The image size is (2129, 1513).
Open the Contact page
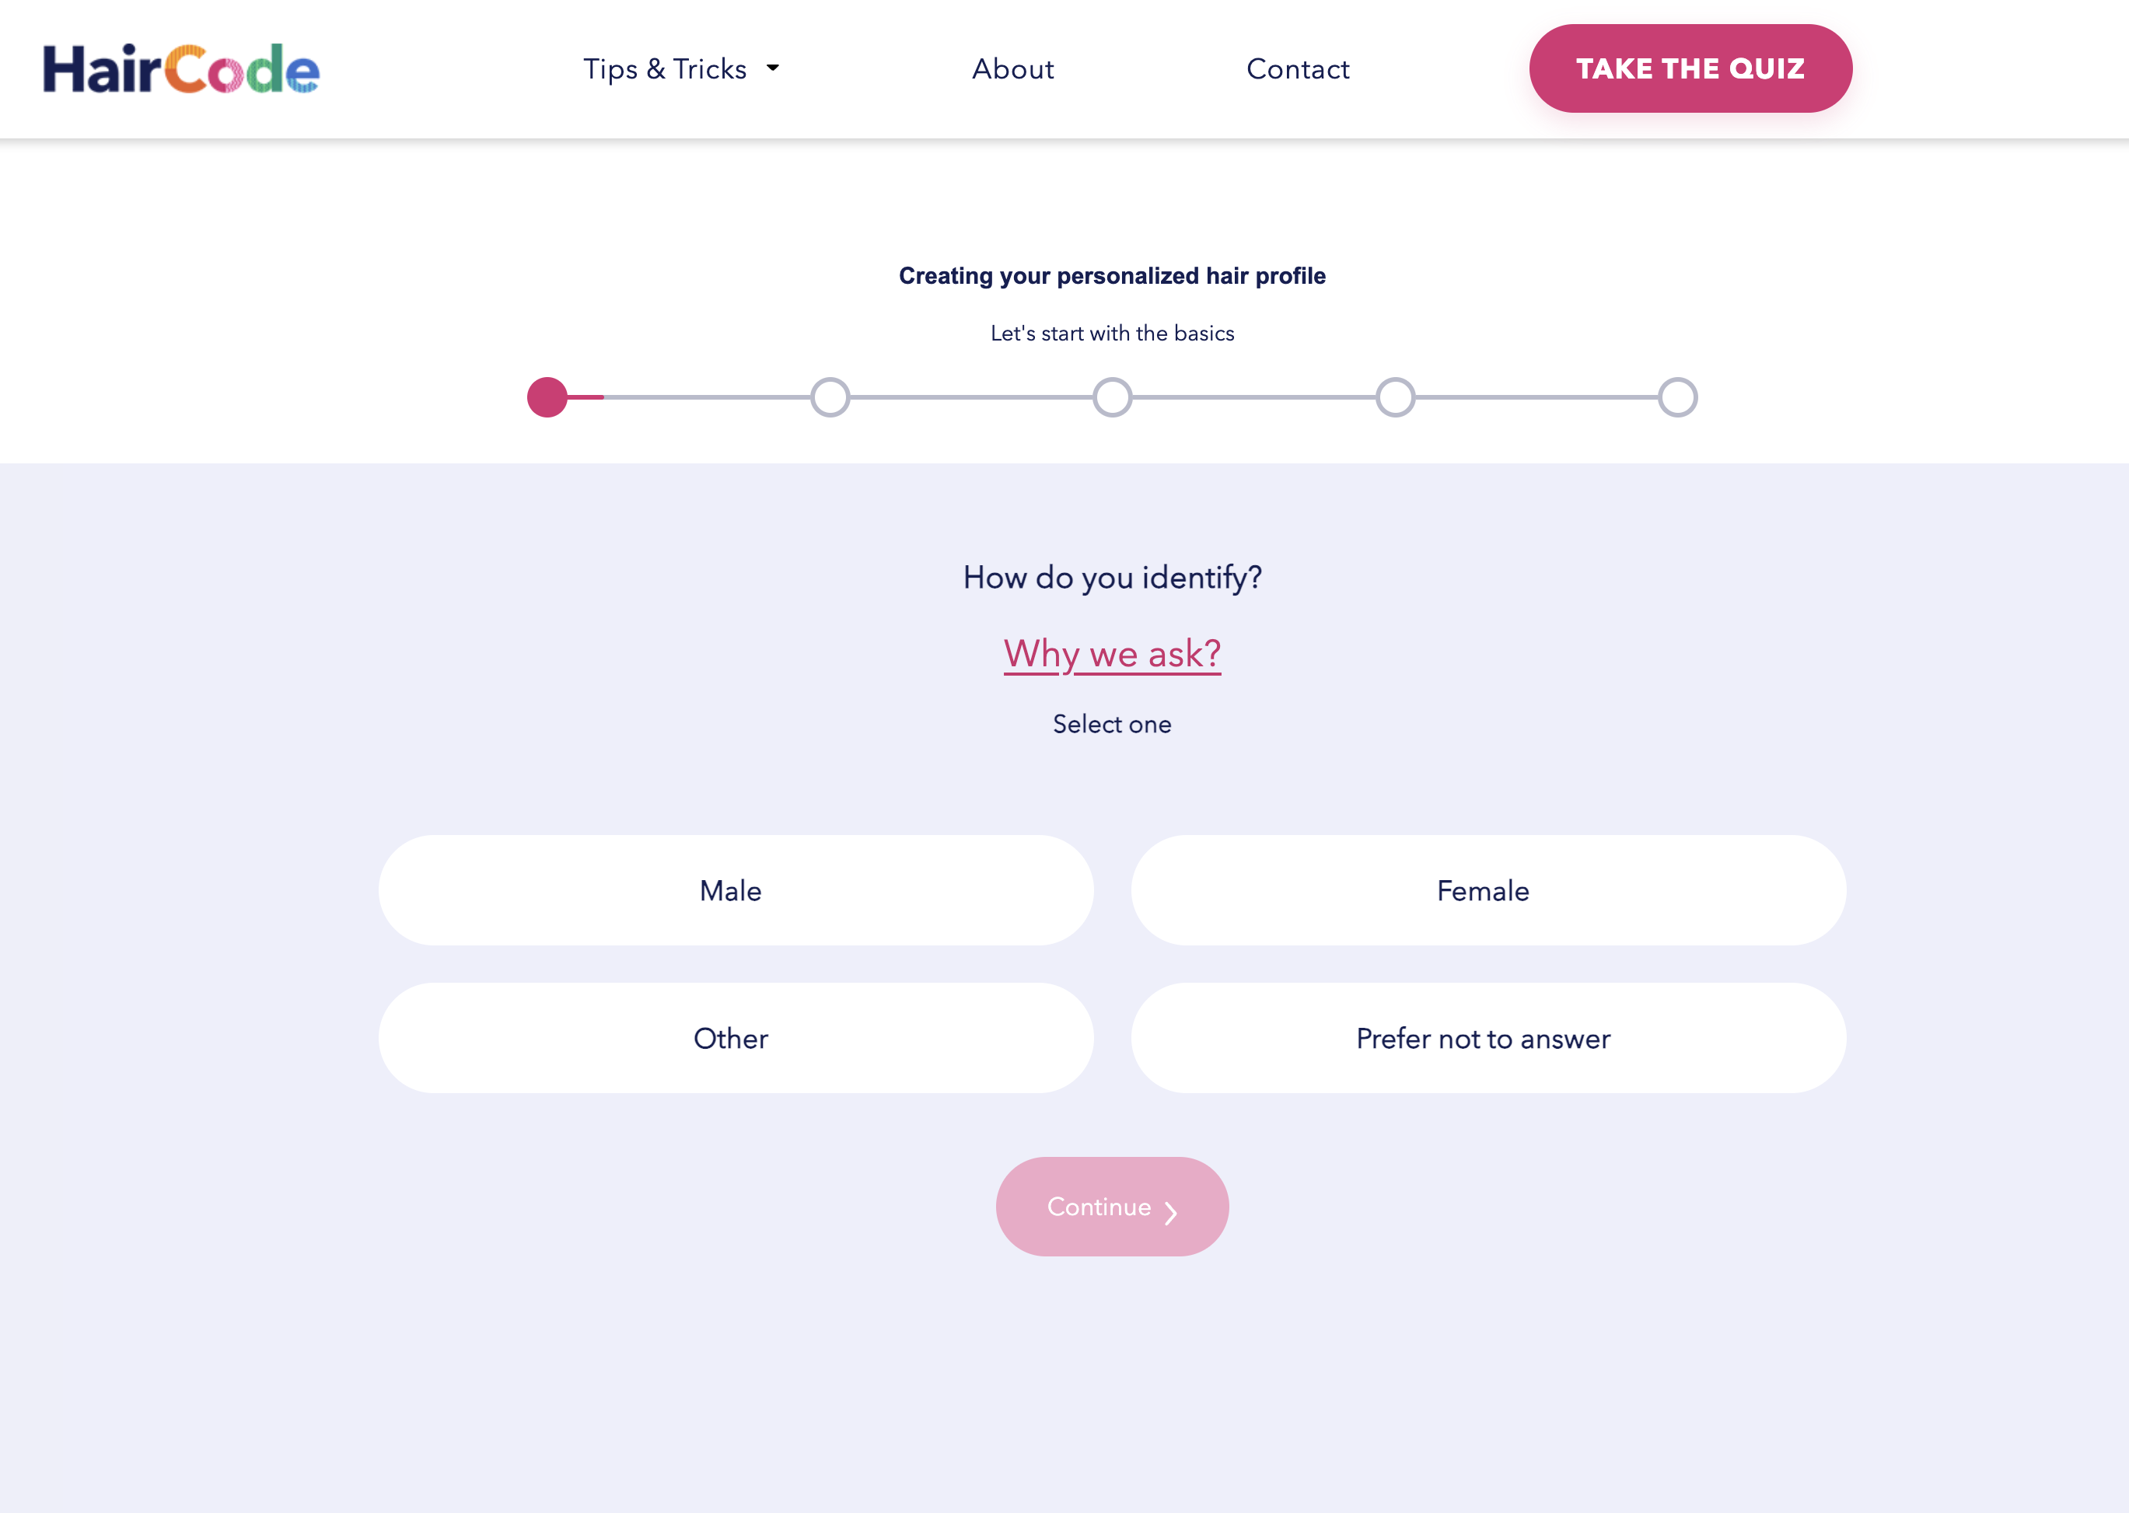(x=1297, y=69)
